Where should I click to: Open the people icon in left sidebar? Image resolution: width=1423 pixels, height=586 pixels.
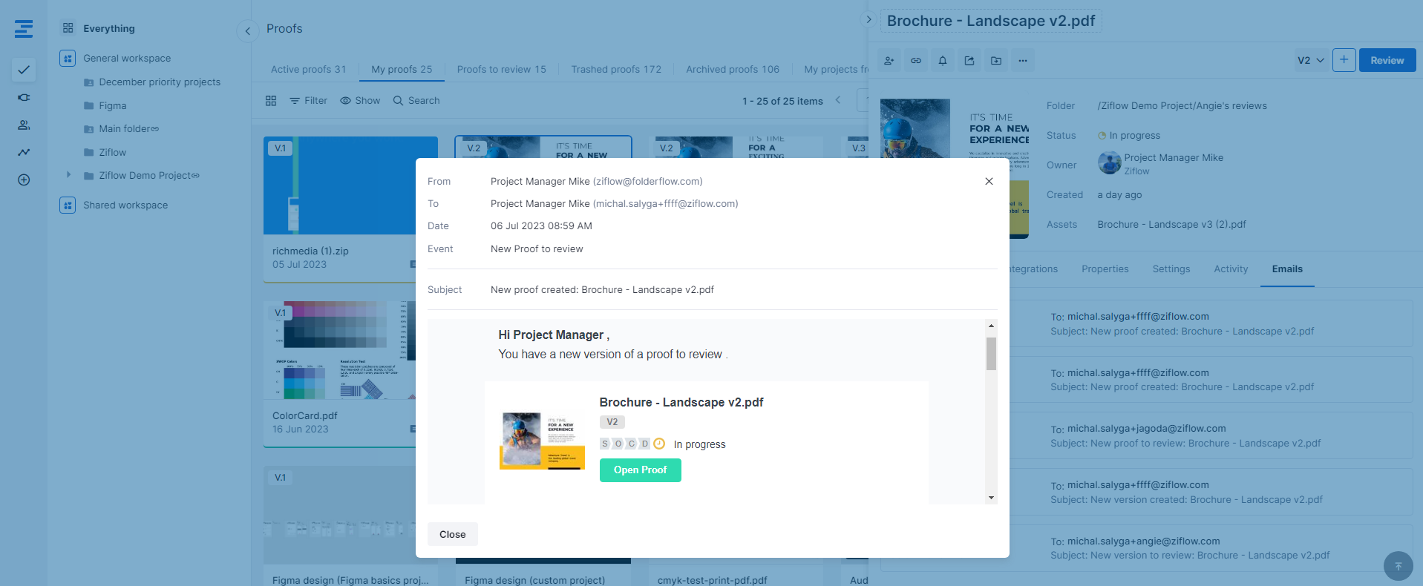[24, 125]
